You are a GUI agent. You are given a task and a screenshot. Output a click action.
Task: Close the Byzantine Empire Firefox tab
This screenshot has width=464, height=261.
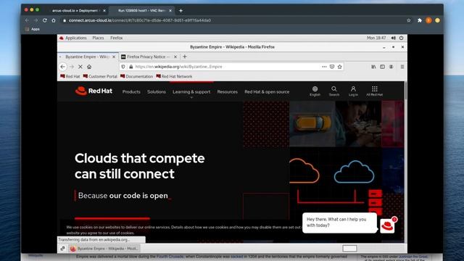click(114, 57)
